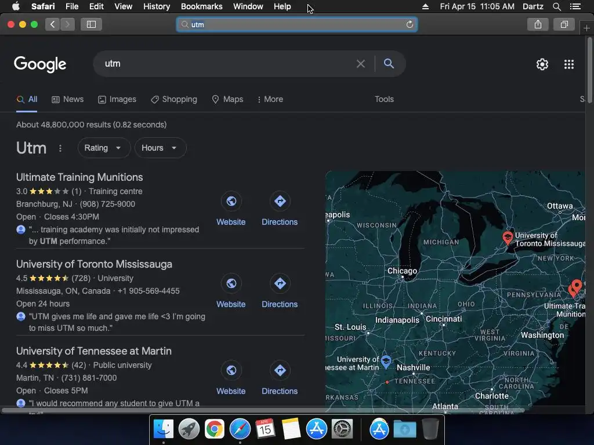The width and height of the screenshot is (594, 445).
Task: Switch to the Shopping results tab
Action: (x=174, y=99)
